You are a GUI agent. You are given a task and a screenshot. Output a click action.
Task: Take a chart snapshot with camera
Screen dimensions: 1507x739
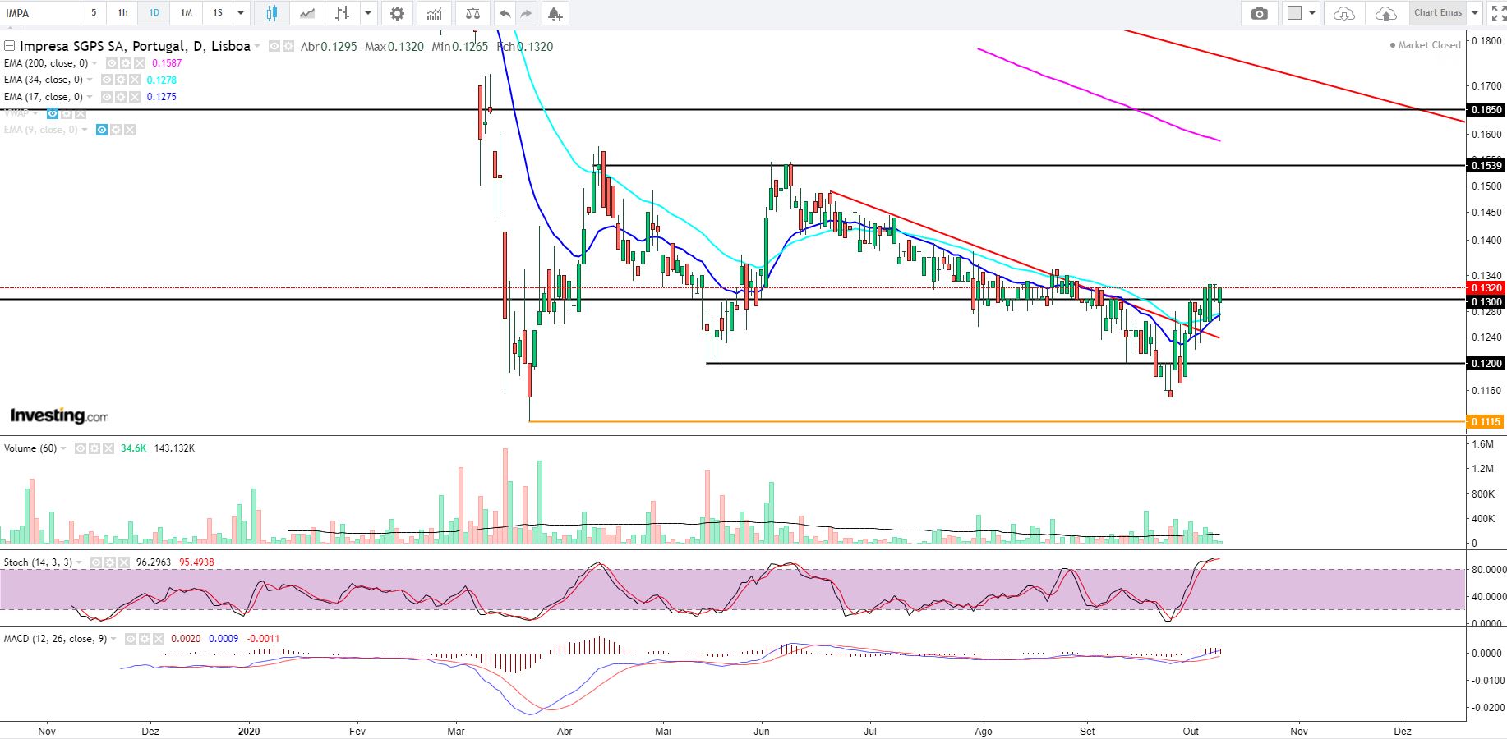1259,13
